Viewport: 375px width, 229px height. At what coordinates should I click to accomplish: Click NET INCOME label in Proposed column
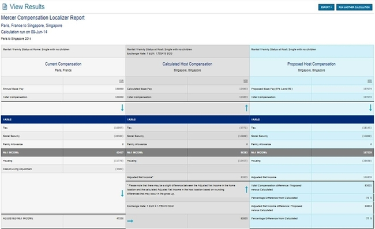pyautogui.click(x=259, y=152)
